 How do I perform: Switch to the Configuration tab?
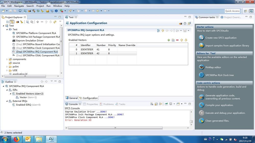88,98
